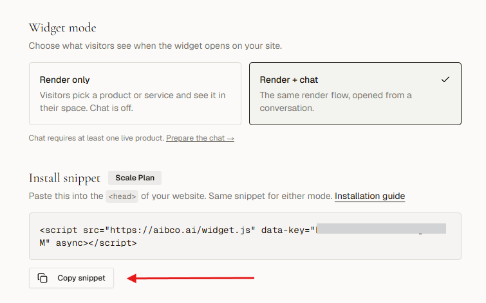
Task: Select the Render only widget mode
Action: point(135,94)
